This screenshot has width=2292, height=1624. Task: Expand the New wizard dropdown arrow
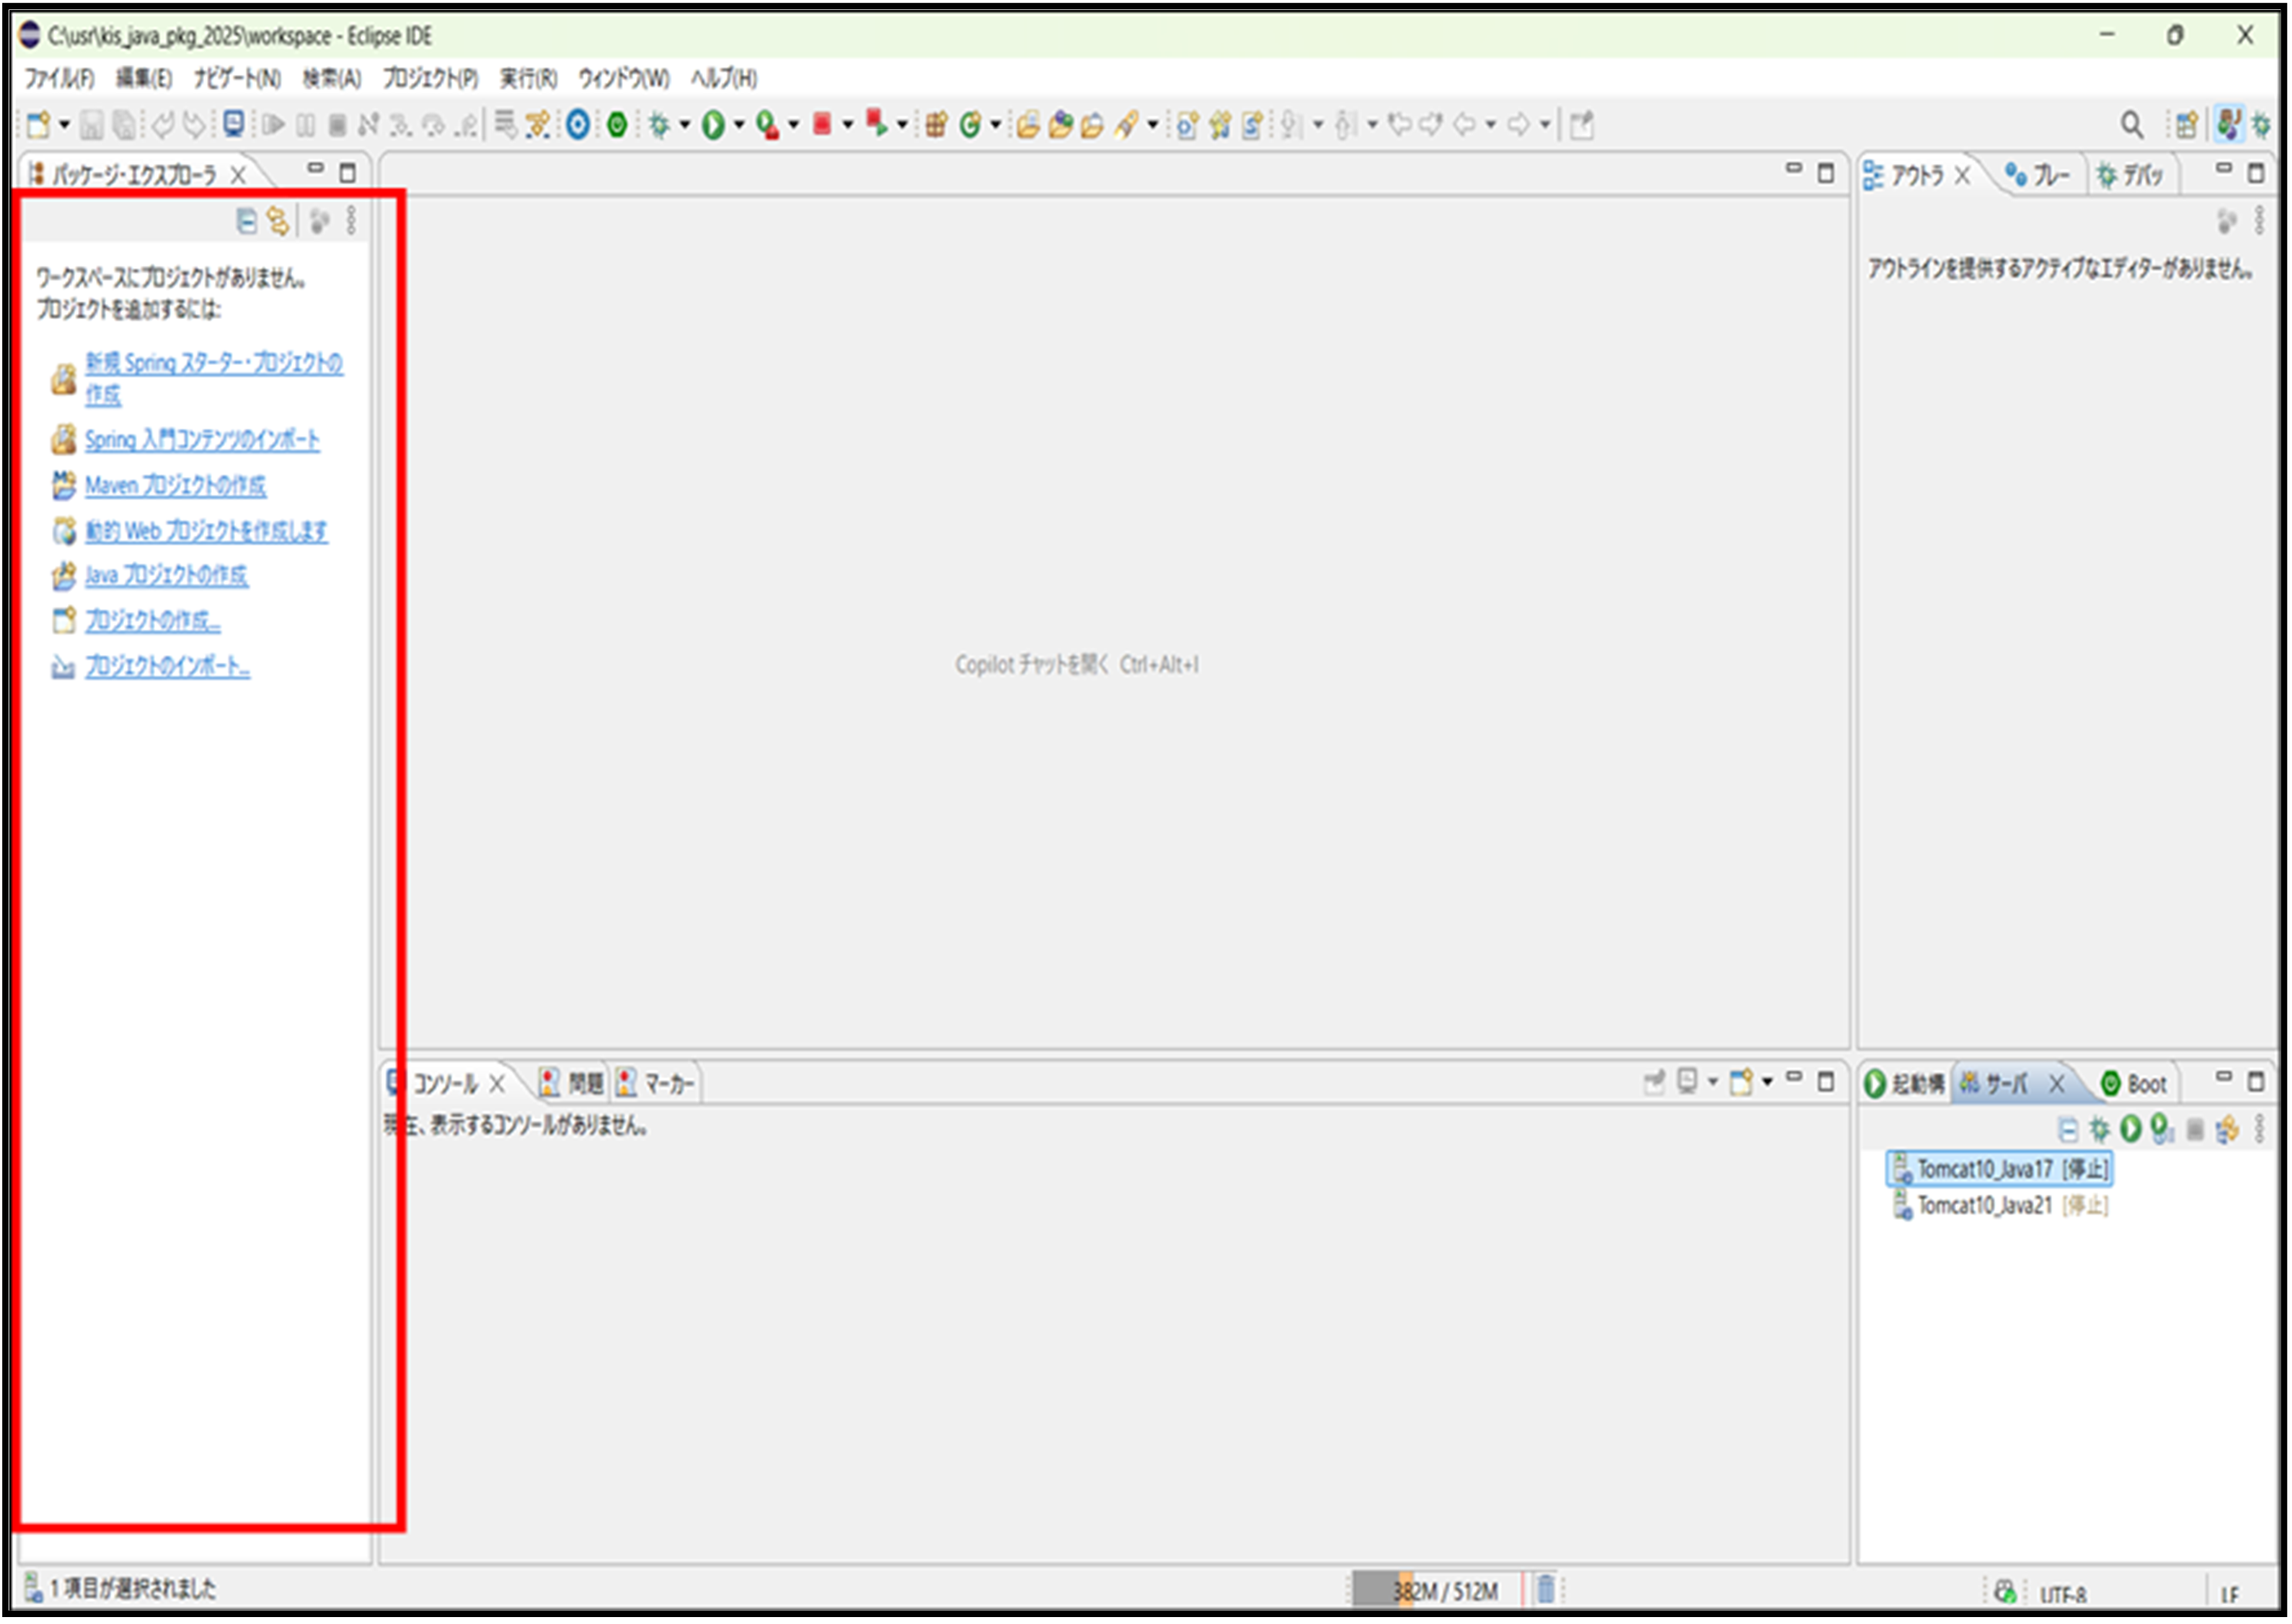(65, 125)
